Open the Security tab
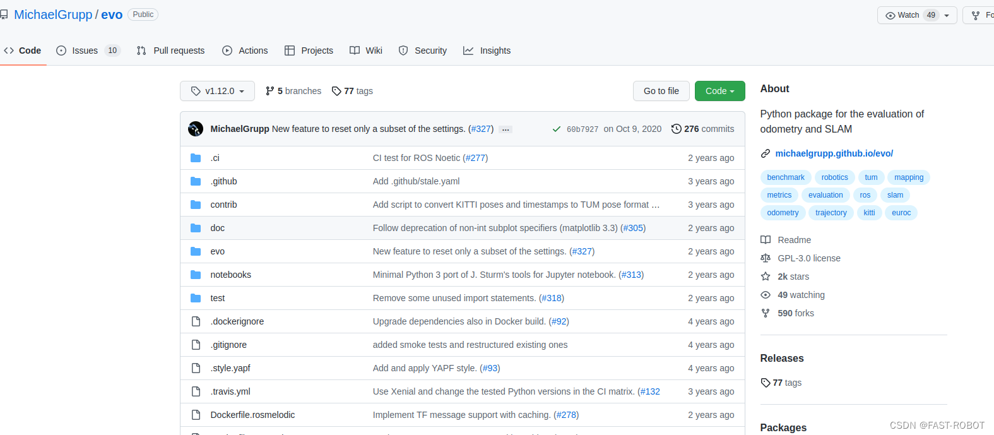The width and height of the screenshot is (994, 435). click(x=423, y=51)
